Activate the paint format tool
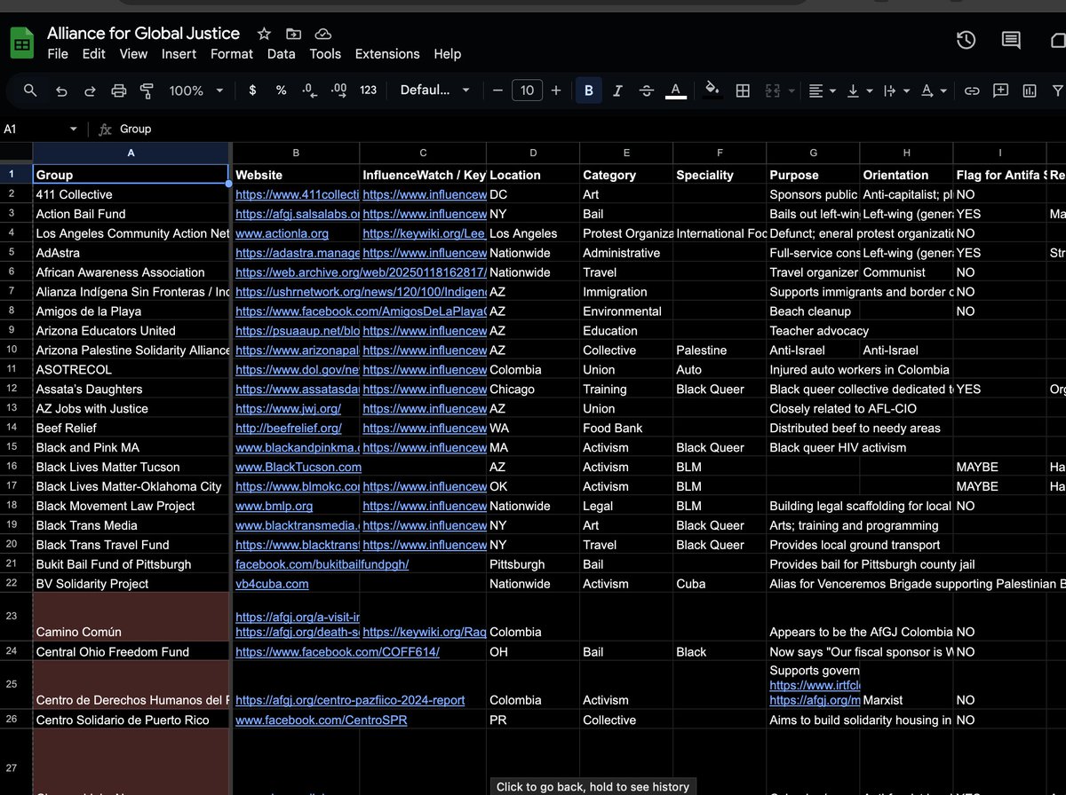1066x795 pixels. coord(147,91)
